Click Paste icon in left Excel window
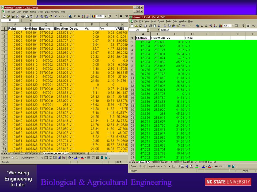 pos(46,16)
